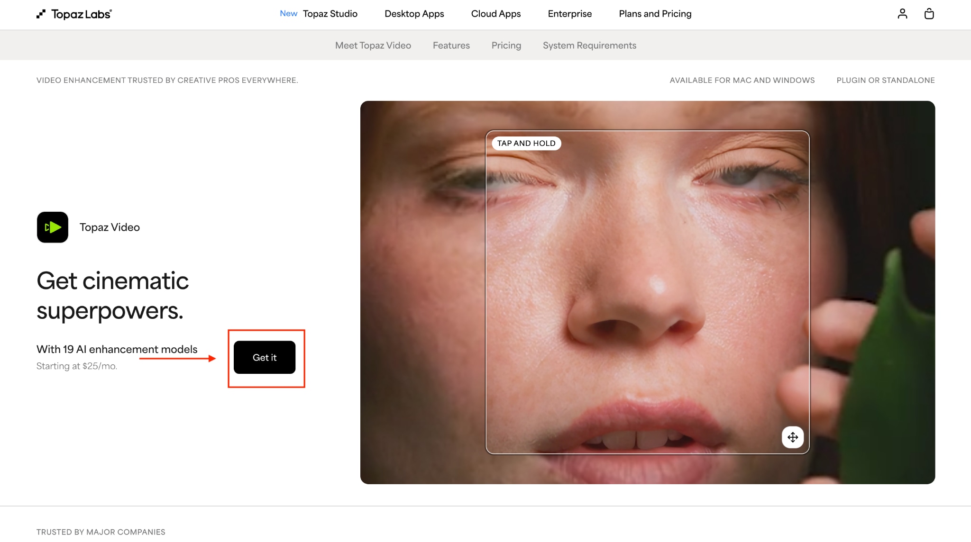Open the shopping bag cart icon
The image size is (971, 542).
coord(929,14)
